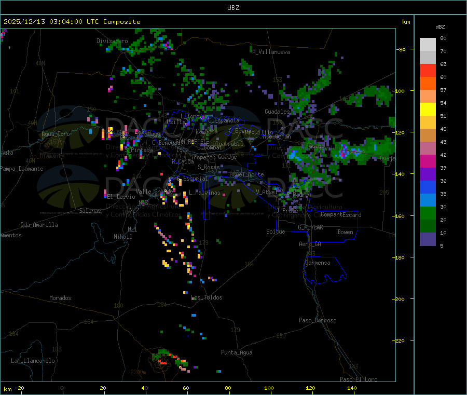This screenshot has height=395, width=467.
Task: Click the red 60-65 dBZ legend swatch
Action: [x=428, y=70]
